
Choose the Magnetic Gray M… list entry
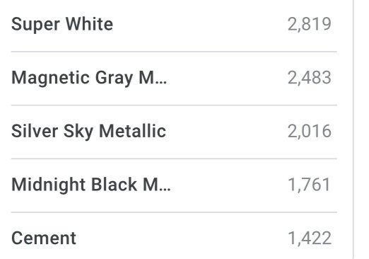coord(174,78)
